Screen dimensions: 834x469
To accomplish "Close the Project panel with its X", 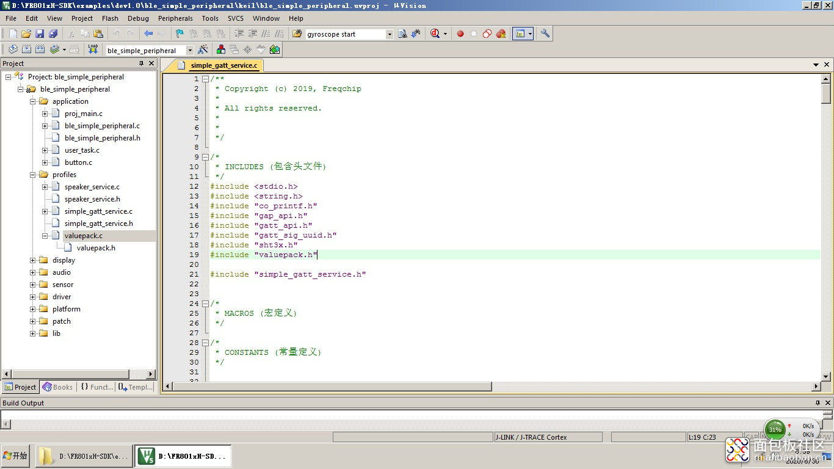I will (151, 64).
